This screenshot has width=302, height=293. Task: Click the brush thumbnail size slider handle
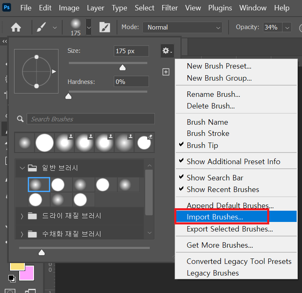41,252
